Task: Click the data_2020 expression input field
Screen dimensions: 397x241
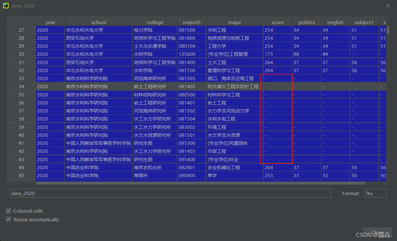Action: [171, 193]
